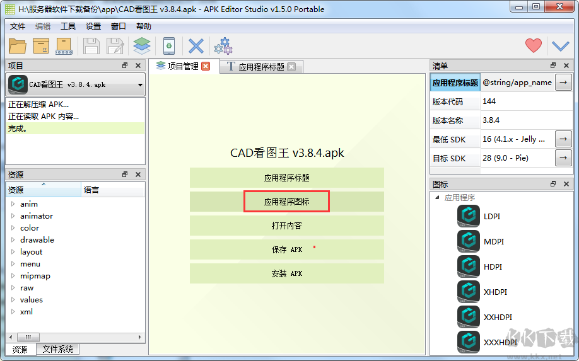Expand the mipmap resource folder
The height and width of the screenshot is (361, 579).
13,275
